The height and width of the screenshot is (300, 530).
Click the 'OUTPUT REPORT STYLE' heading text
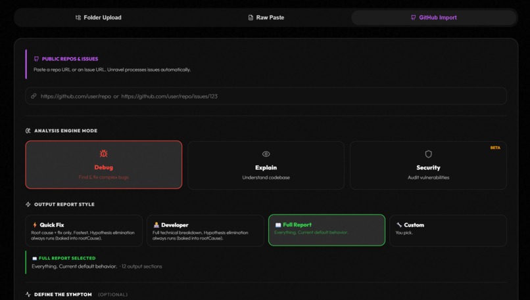pyautogui.click(x=64, y=204)
